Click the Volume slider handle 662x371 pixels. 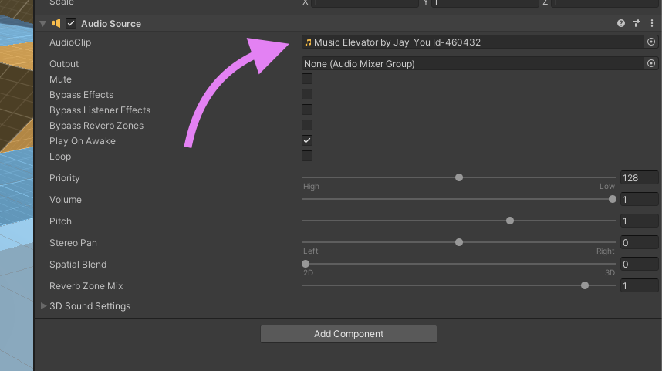pyautogui.click(x=613, y=199)
